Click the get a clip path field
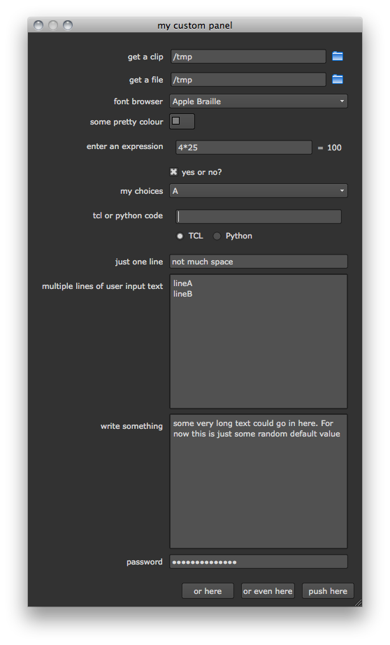The image size is (390, 645). (248, 57)
